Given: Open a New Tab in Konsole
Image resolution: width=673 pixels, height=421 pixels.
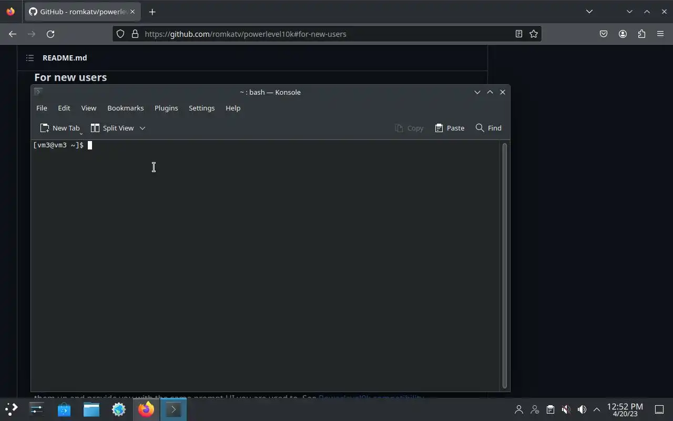Looking at the screenshot, I should pos(60,128).
